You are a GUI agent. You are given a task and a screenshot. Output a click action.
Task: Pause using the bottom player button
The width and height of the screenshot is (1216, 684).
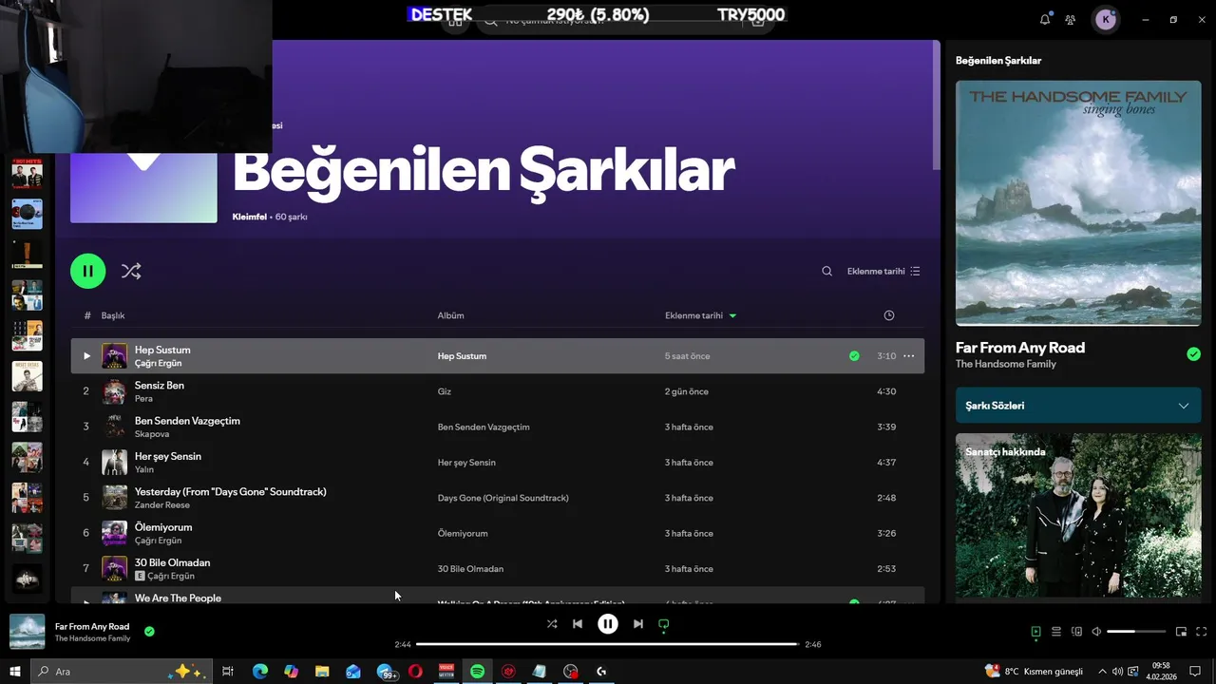[x=608, y=624]
